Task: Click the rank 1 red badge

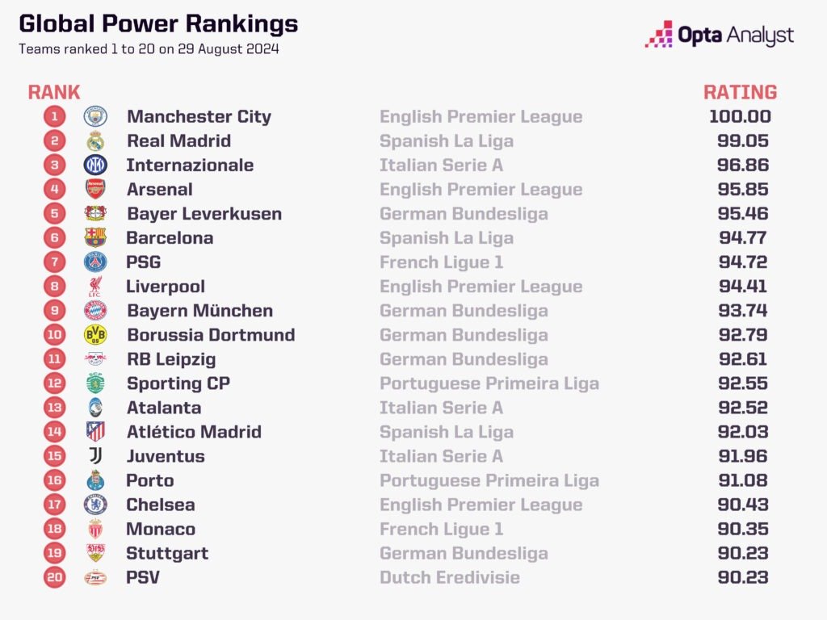Action: coord(55,116)
